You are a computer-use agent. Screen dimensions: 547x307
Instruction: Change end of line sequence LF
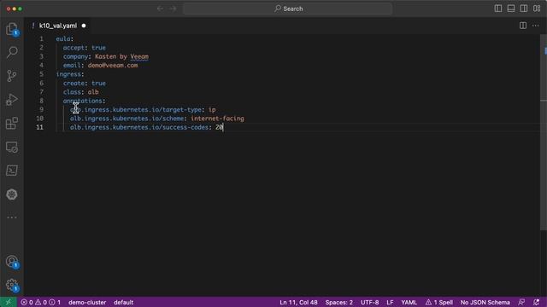click(x=390, y=302)
